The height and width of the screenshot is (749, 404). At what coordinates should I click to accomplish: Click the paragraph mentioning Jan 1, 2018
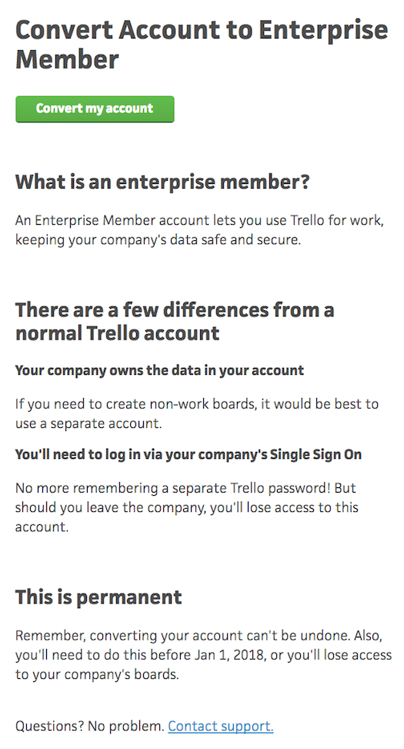[x=203, y=655]
